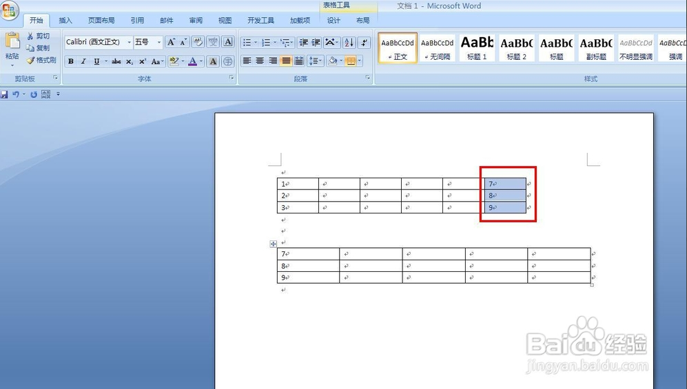
Task: Click the Center alignment icon
Action: [x=260, y=61]
